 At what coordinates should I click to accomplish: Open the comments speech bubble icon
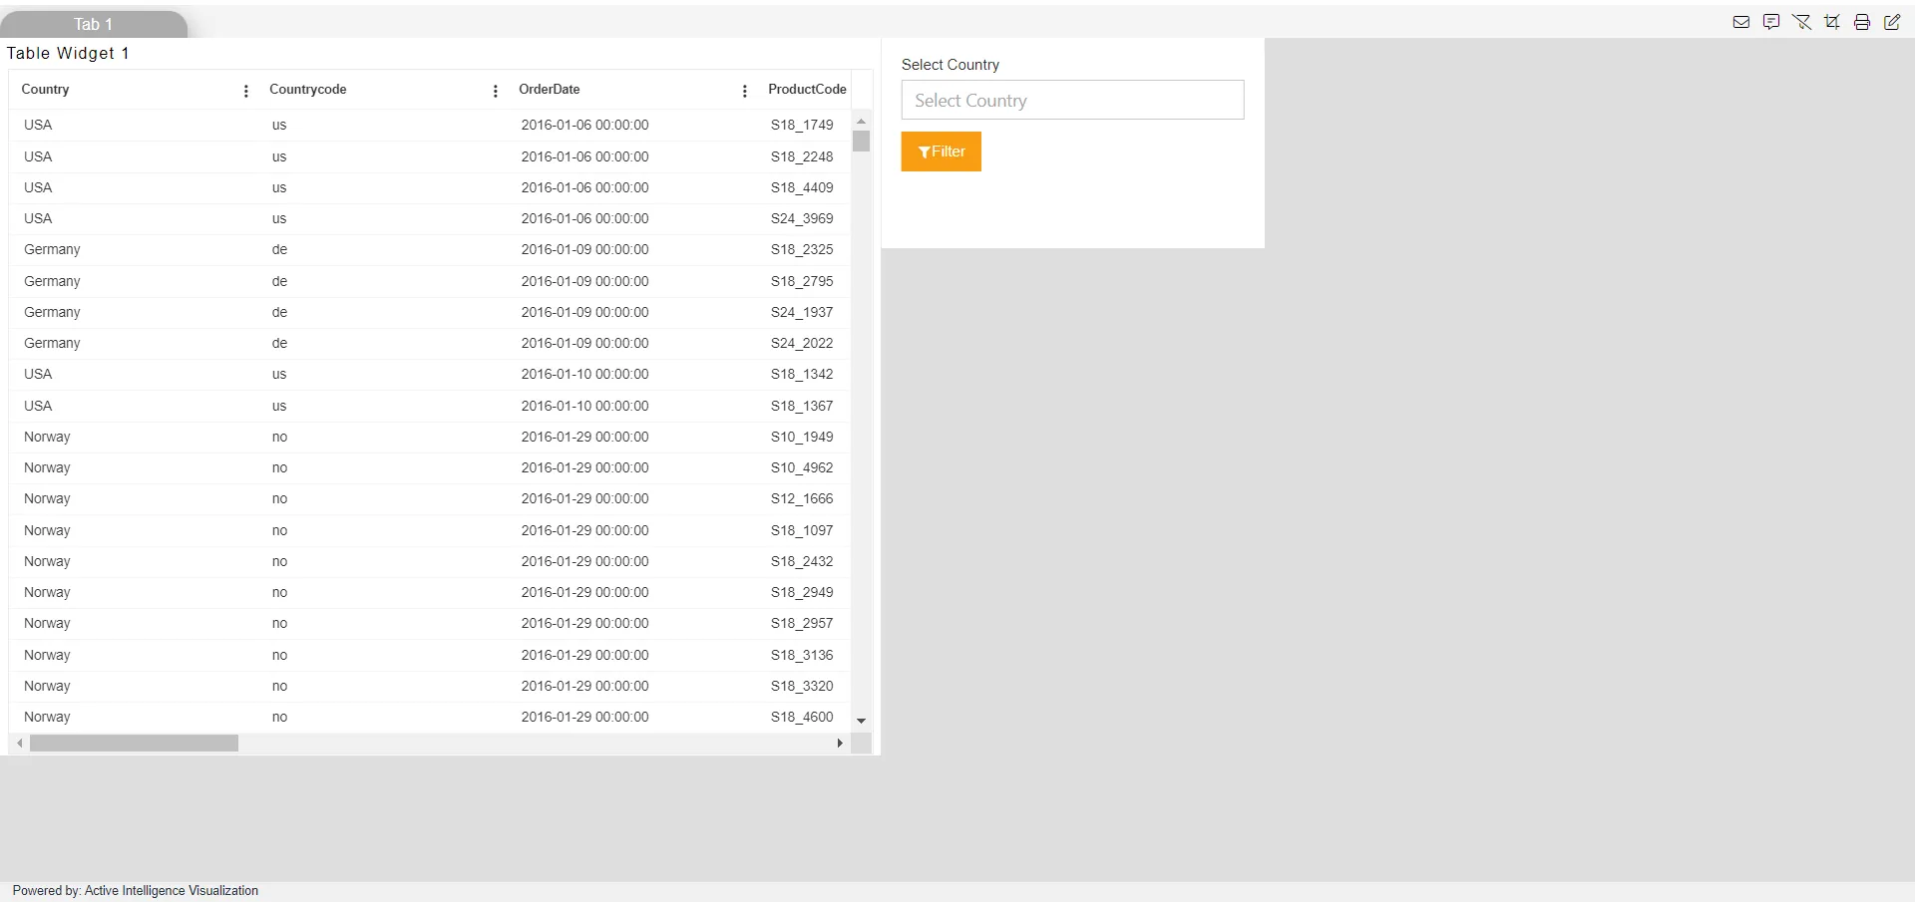[1771, 22]
